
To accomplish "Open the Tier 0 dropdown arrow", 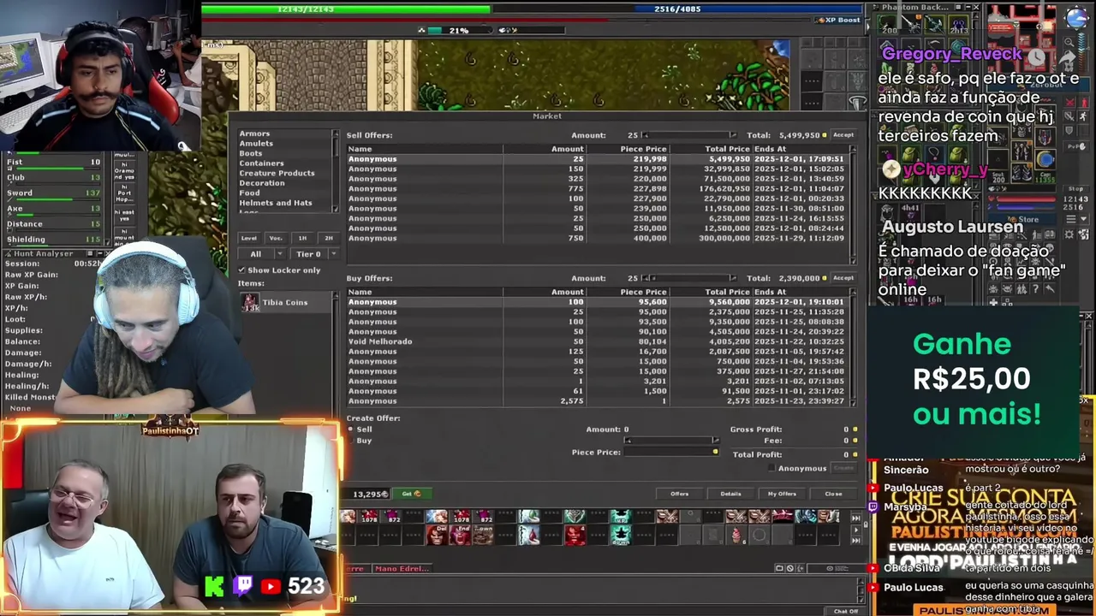I will [333, 254].
